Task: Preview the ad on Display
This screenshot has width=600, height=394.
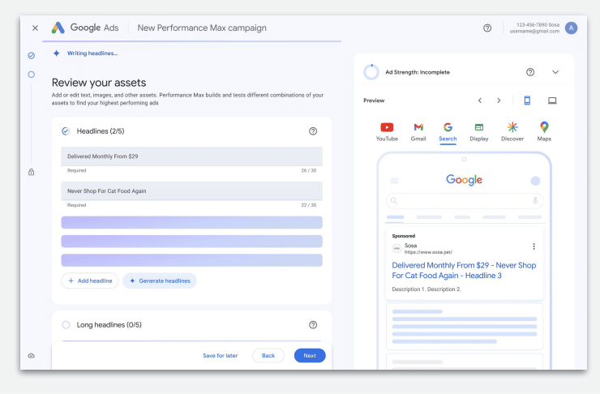Action: tap(479, 131)
